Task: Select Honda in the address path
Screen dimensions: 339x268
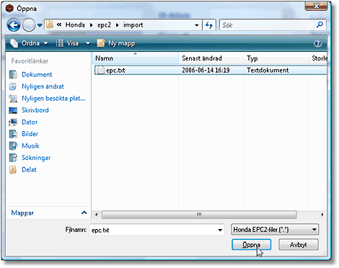Action: point(75,25)
